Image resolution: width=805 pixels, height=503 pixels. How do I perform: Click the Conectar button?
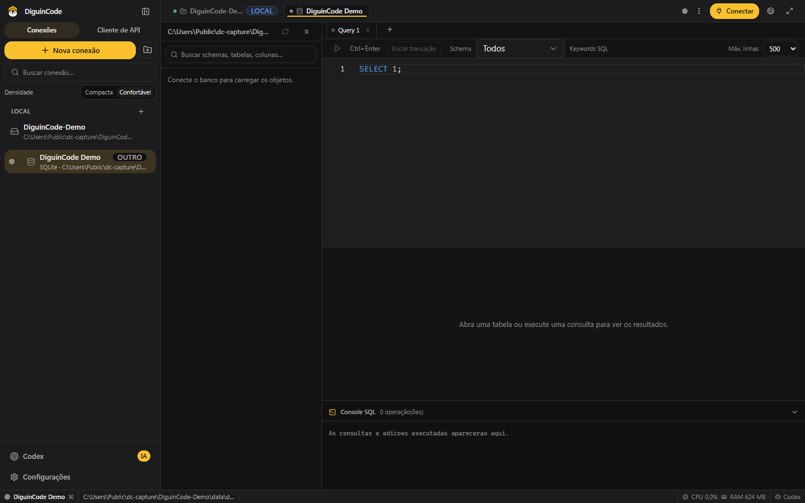(735, 11)
